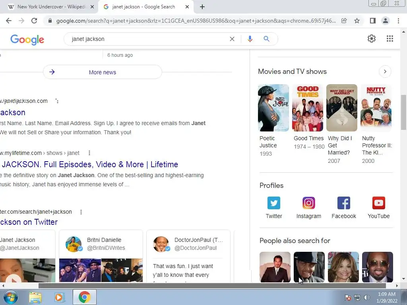Start voice search with microphone
The width and height of the screenshot is (407, 305).
[x=250, y=39]
